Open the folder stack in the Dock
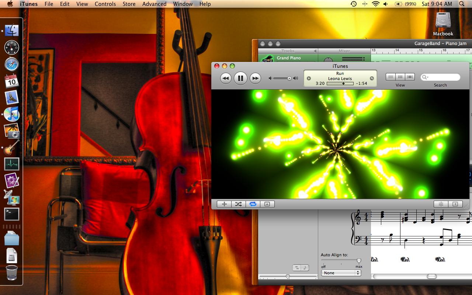The height and width of the screenshot is (295, 472). (12, 238)
